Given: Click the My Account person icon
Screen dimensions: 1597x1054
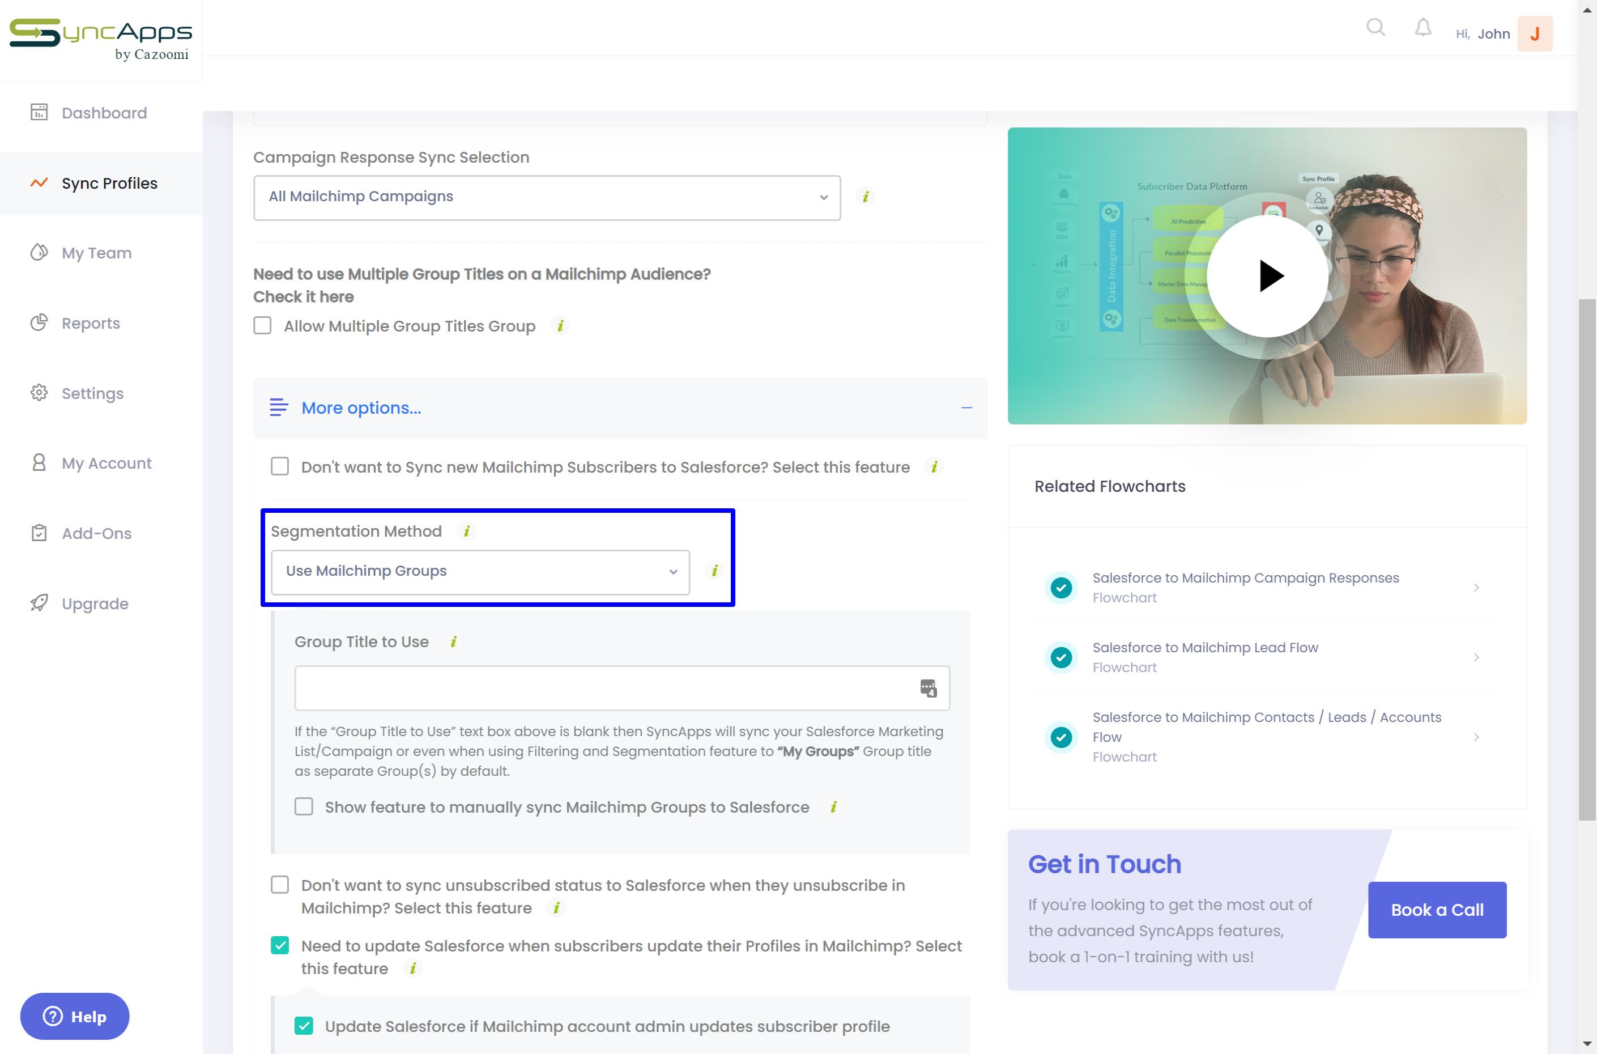Looking at the screenshot, I should click(x=39, y=462).
